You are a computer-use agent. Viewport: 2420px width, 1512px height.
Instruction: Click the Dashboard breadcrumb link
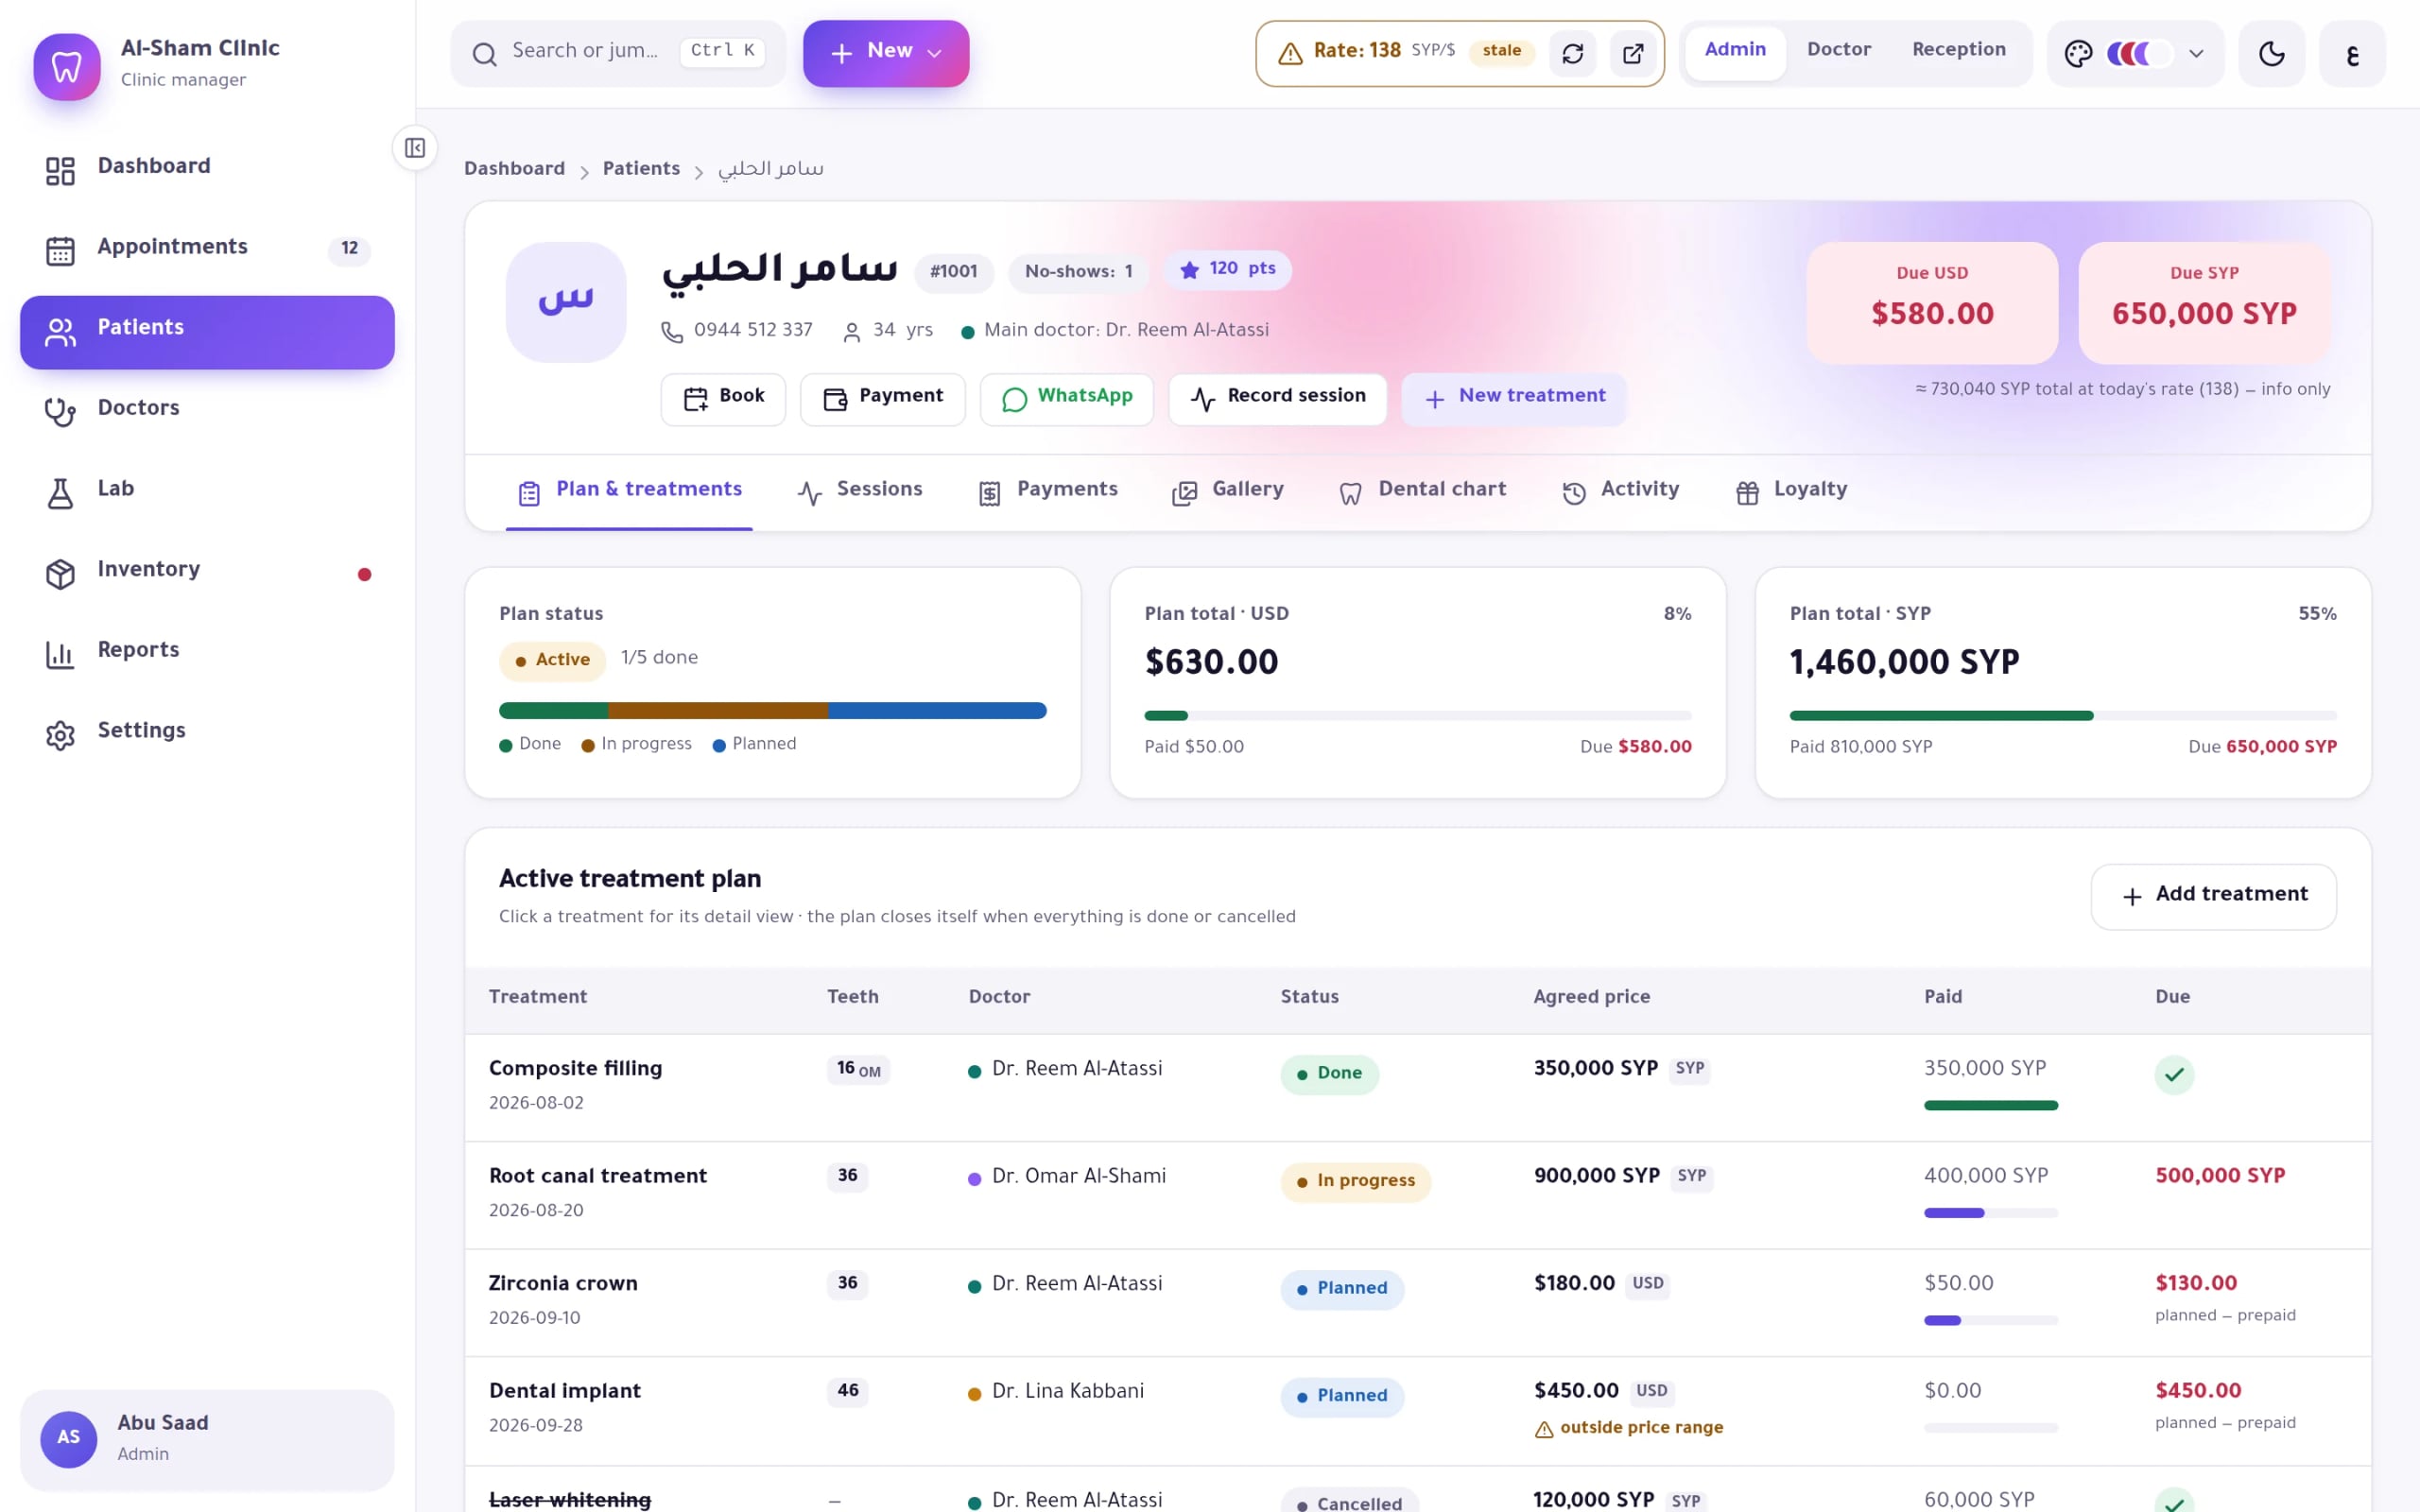pyautogui.click(x=514, y=169)
